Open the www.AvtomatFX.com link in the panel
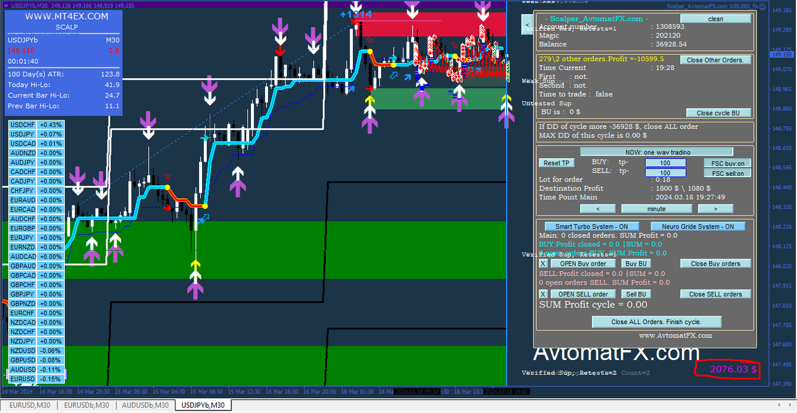 click(675, 335)
